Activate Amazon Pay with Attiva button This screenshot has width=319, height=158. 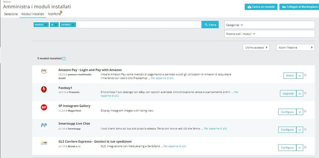290,75
